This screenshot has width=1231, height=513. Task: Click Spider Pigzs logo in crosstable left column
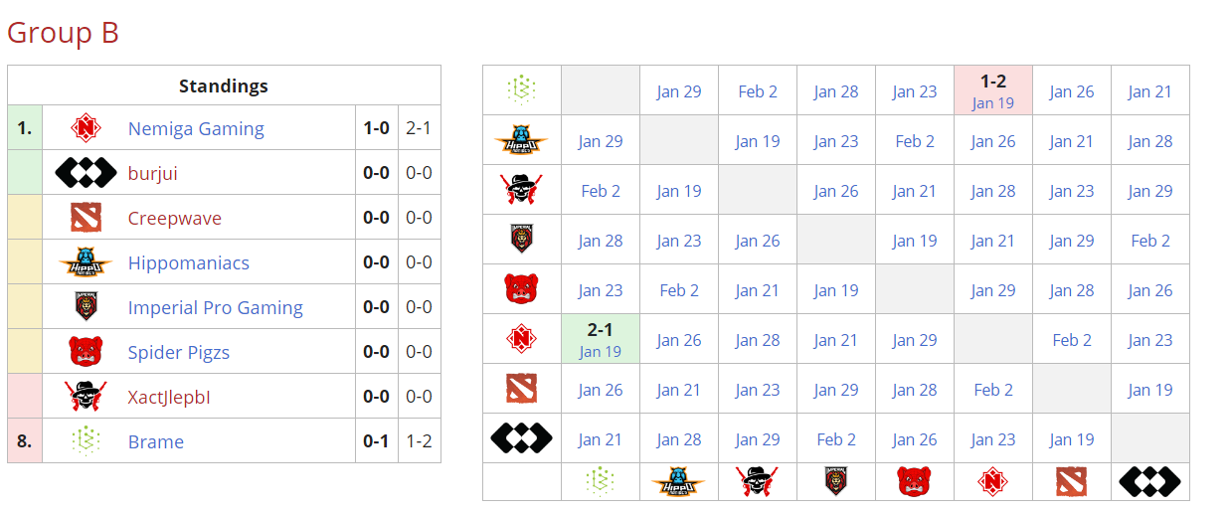tap(521, 289)
